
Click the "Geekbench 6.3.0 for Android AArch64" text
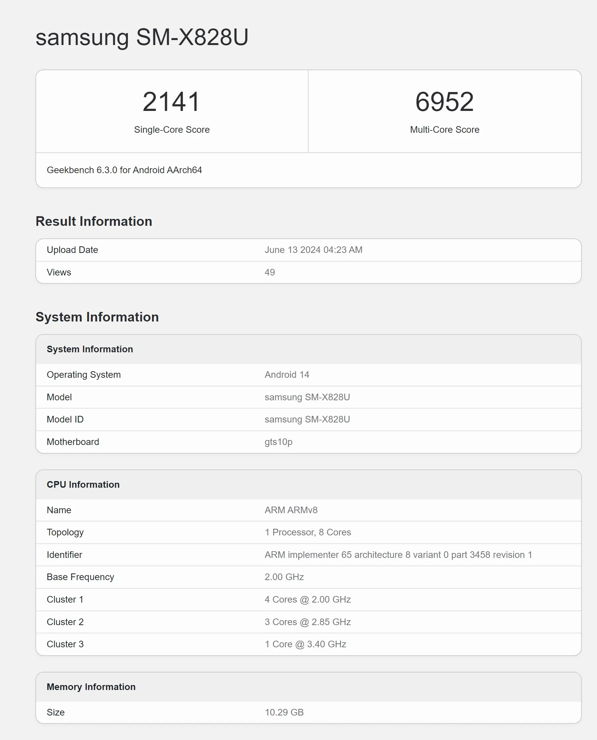coord(124,170)
